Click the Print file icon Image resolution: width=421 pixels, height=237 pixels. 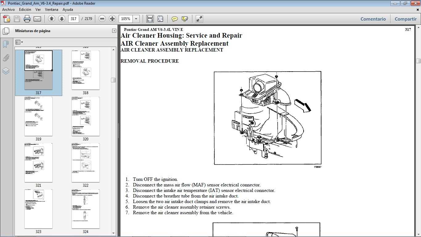27,19
